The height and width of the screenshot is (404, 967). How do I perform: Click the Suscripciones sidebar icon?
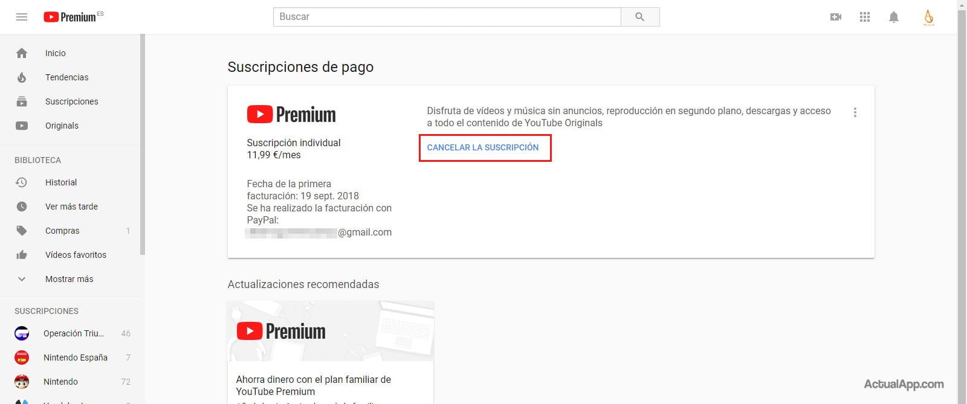point(22,101)
